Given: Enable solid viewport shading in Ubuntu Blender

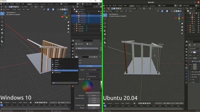Looking at the screenshot, I should 177,11.
